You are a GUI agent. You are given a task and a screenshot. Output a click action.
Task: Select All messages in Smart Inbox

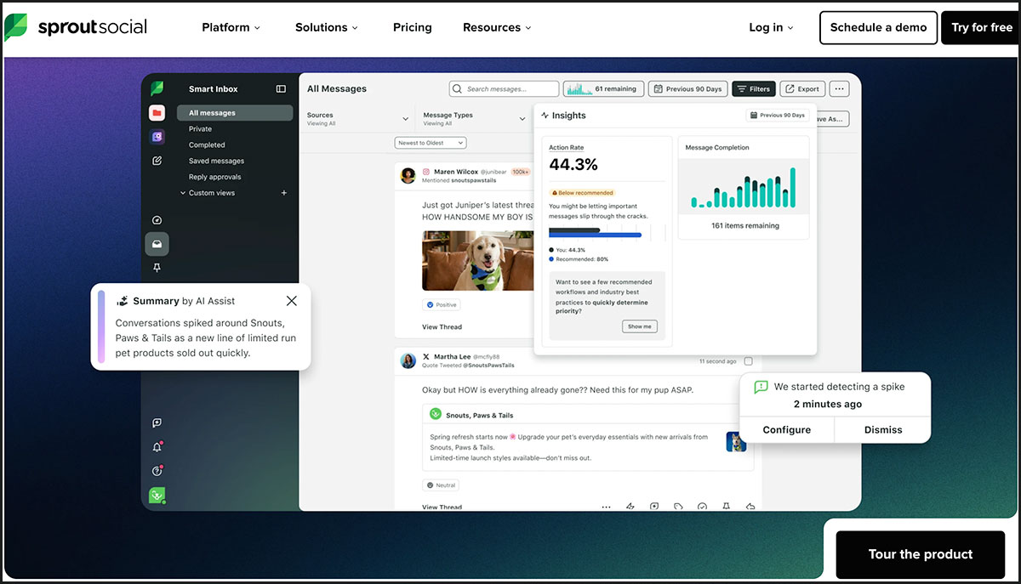(235, 113)
